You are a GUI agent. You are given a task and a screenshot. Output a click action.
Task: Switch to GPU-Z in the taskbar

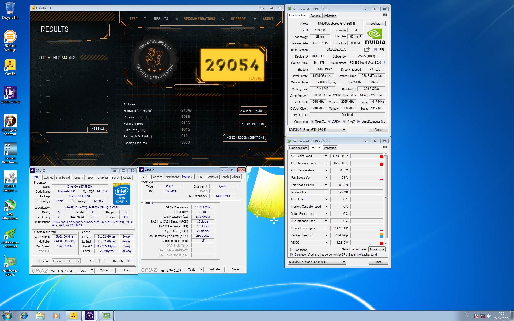(x=106, y=316)
